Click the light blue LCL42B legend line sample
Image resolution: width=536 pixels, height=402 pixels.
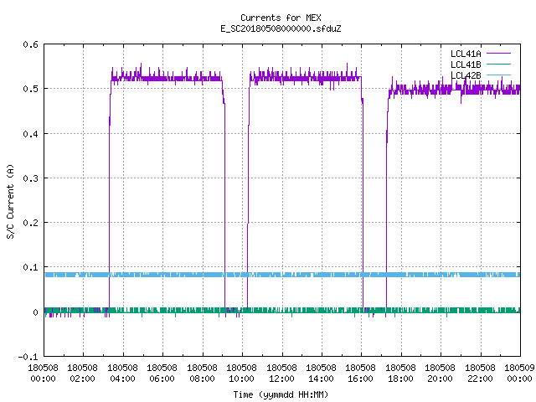pyautogui.click(x=498, y=75)
